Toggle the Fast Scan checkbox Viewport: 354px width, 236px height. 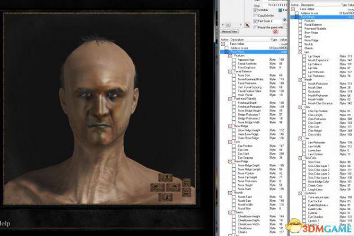tap(255, 21)
